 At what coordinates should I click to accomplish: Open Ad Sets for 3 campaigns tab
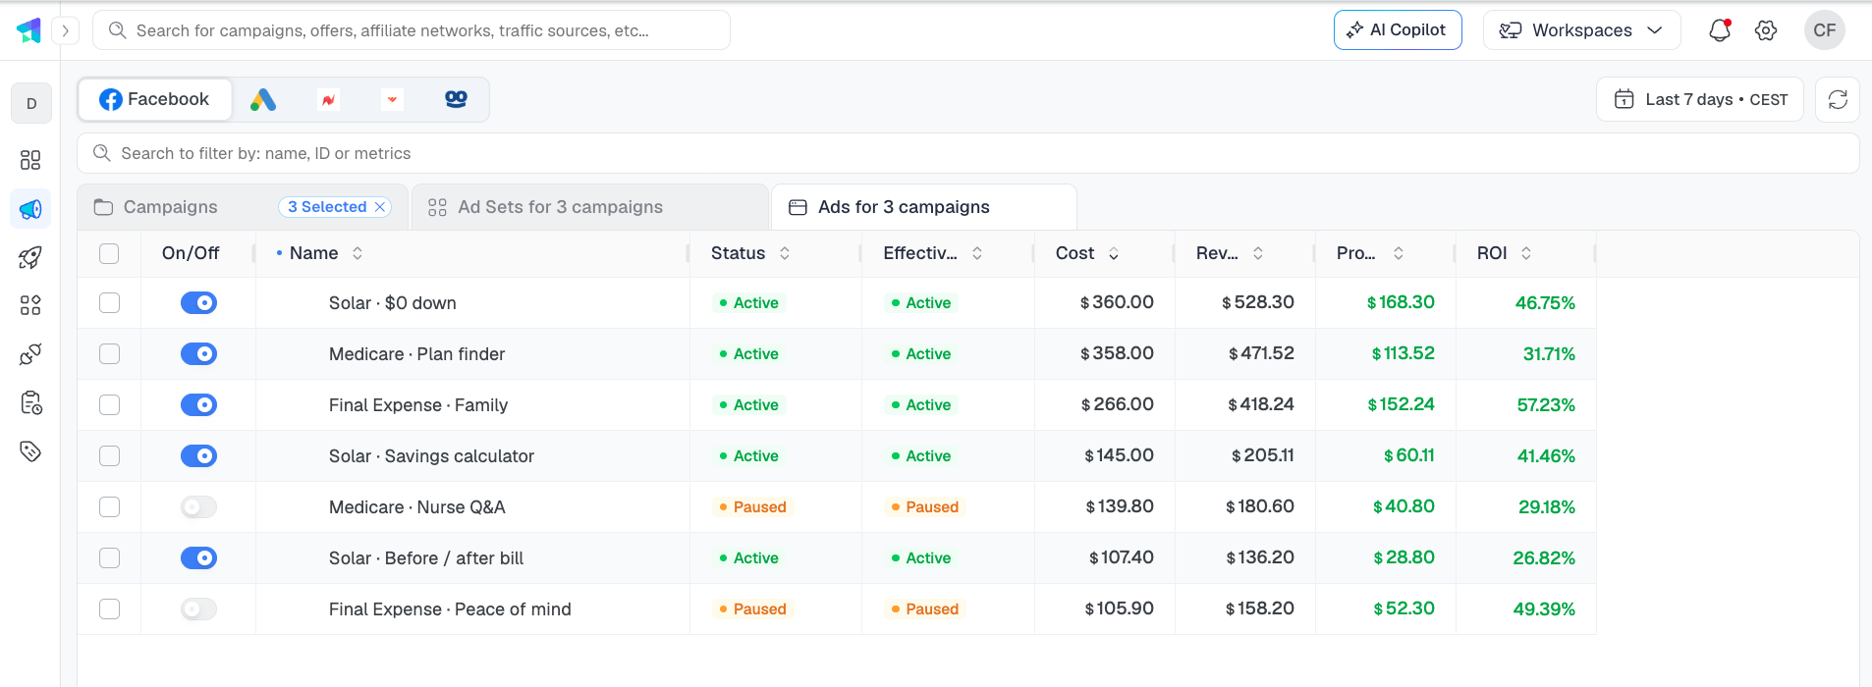point(589,207)
